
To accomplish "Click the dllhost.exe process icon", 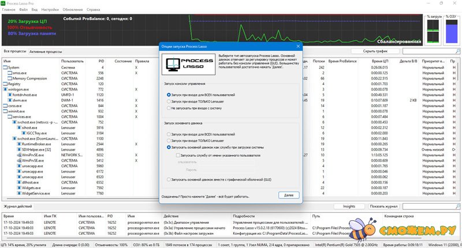I will tap(21, 182).
